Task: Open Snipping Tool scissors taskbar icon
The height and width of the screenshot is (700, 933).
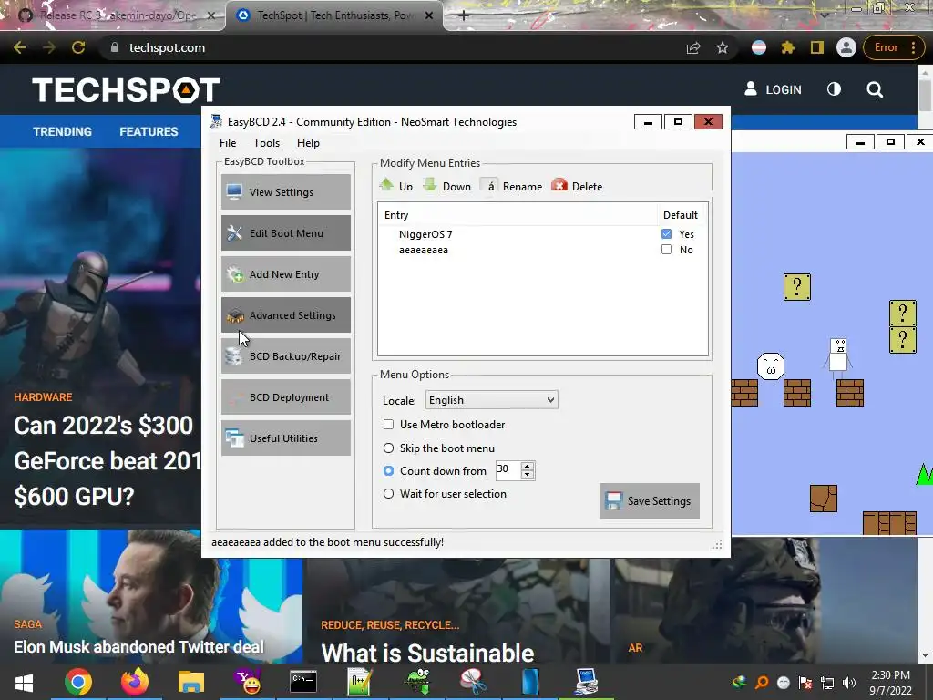Action: coord(473,682)
